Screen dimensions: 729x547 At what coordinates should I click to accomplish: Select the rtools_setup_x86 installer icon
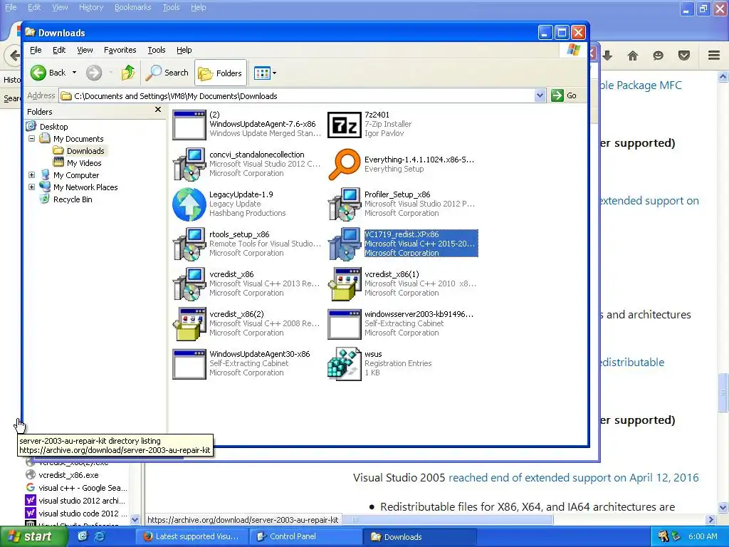(189, 244)
